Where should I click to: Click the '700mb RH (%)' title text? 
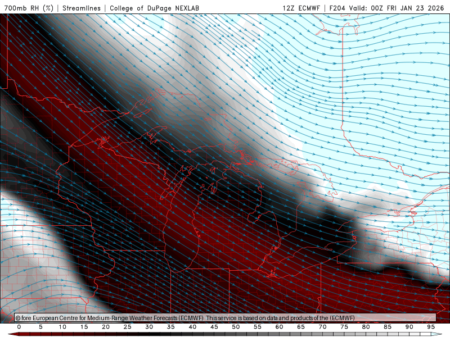pos(29,8)
